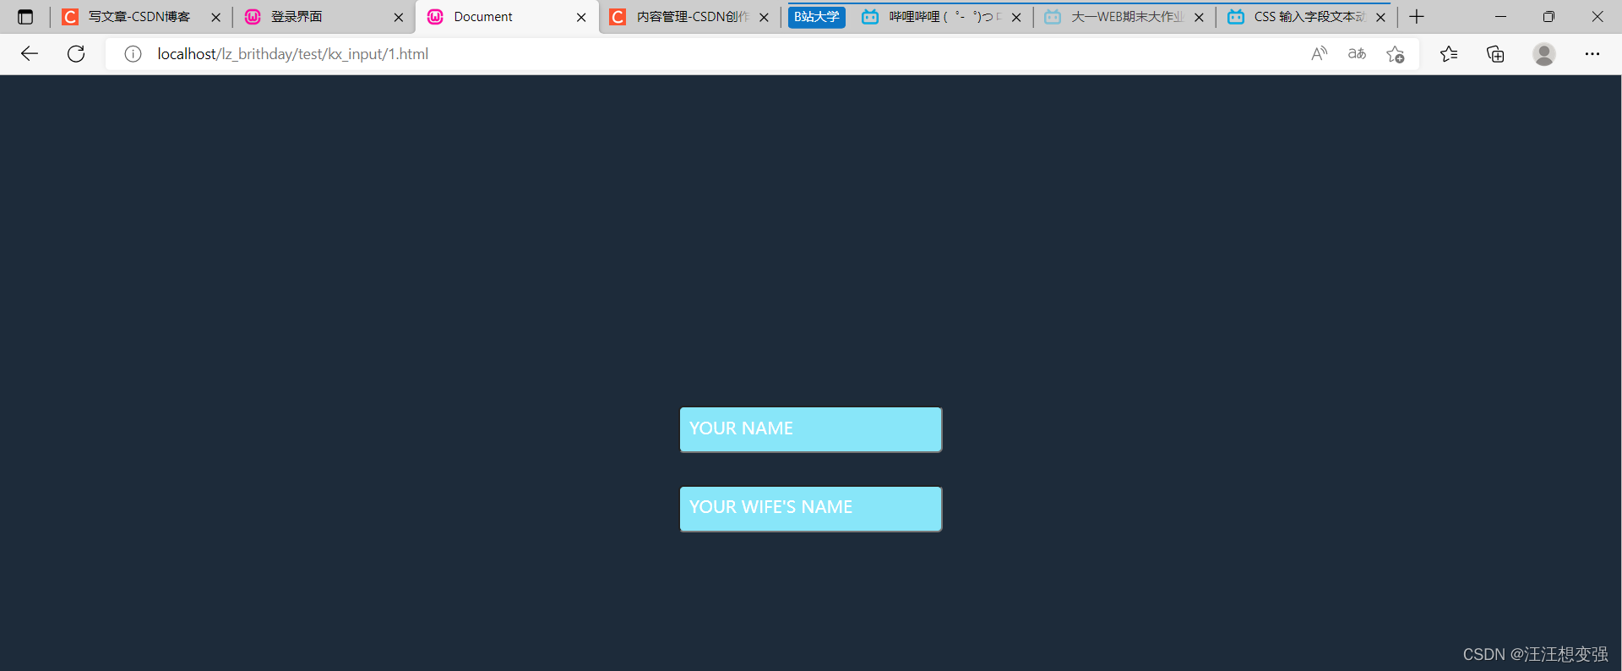The image size is (1622, 671).
Task: Click the B站大学 tab group label
Action: point(816,17)
